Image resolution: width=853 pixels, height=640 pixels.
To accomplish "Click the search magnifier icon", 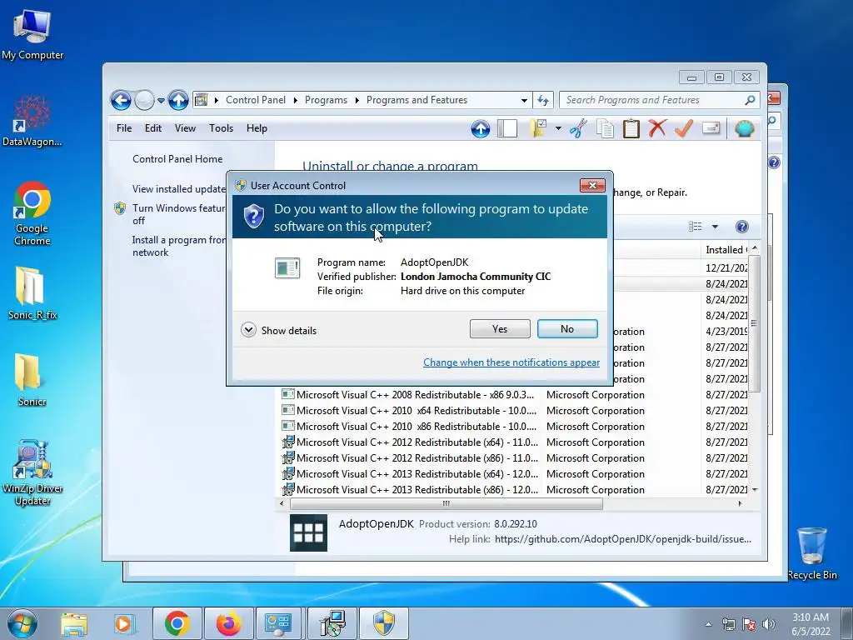I will pyautogui.click(x=750, y=100).
